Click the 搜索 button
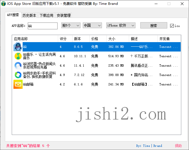 [153, 25]
